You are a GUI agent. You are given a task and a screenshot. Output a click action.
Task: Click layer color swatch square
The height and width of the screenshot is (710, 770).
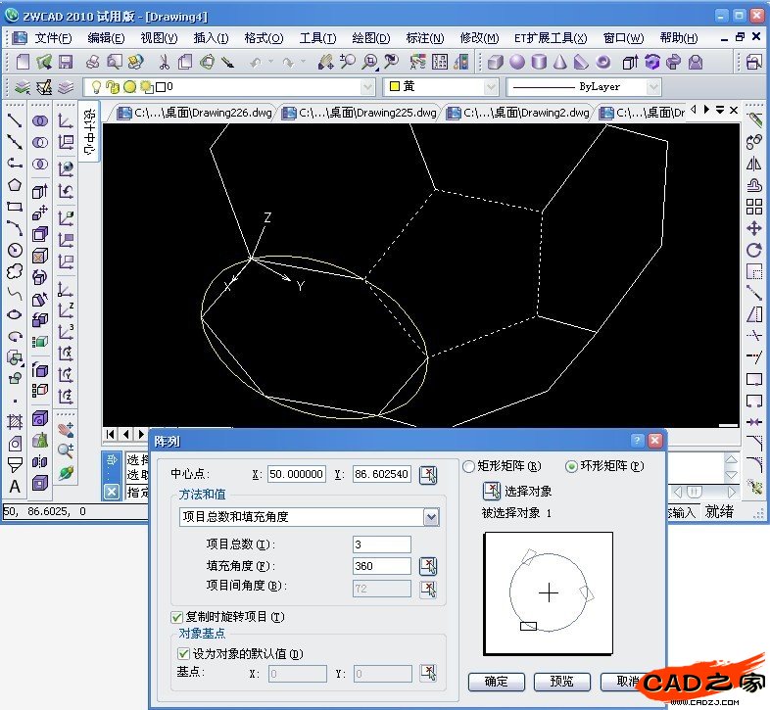[x=161, y=87]
